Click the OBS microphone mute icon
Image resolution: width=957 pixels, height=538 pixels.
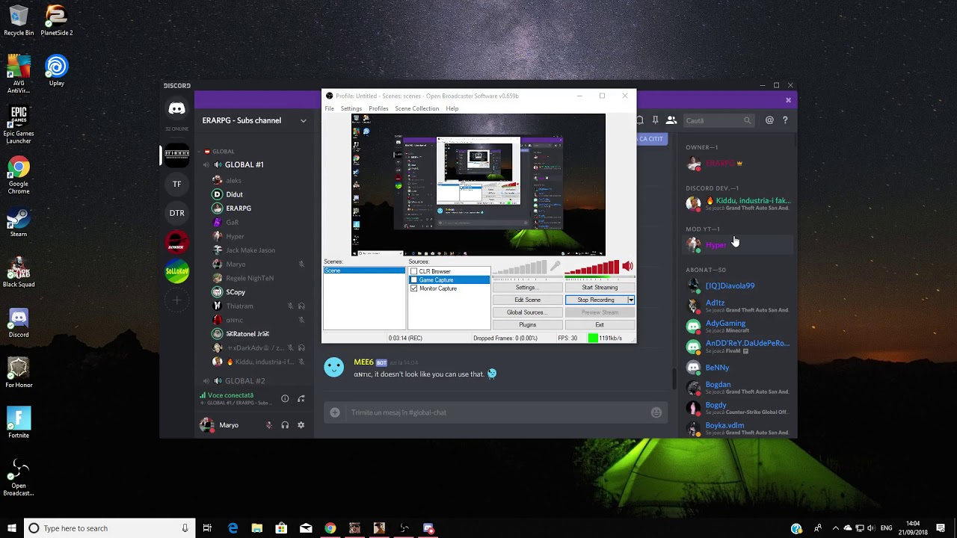(x=556, y=266)
